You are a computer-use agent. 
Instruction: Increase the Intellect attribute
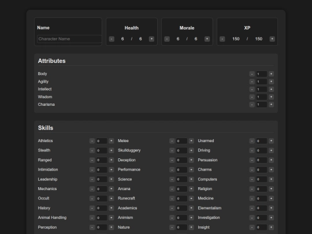(271, 89)
